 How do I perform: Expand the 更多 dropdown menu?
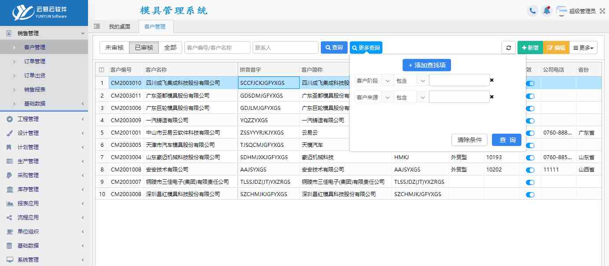[583, 47]
